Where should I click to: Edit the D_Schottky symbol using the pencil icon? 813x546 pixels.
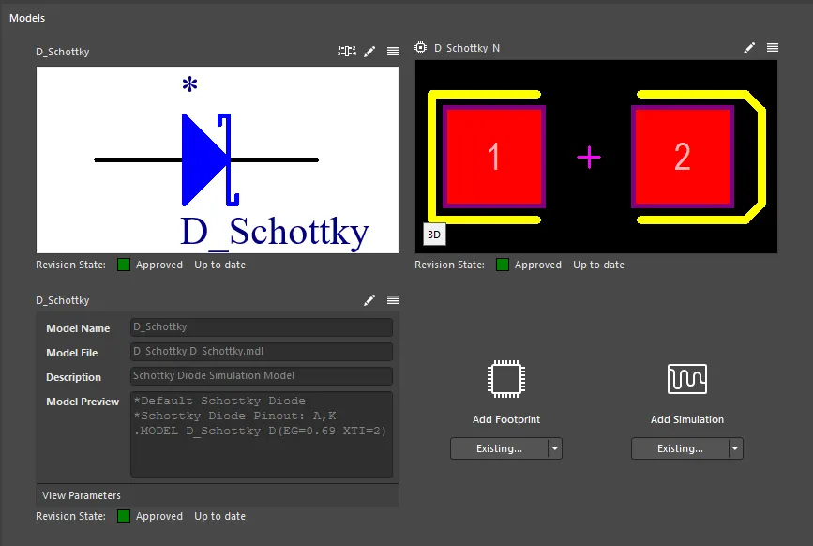[369, 52]
